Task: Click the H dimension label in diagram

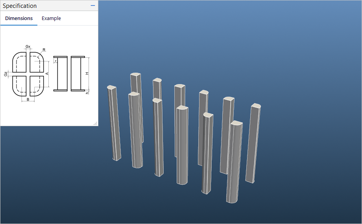Action: 87,73
